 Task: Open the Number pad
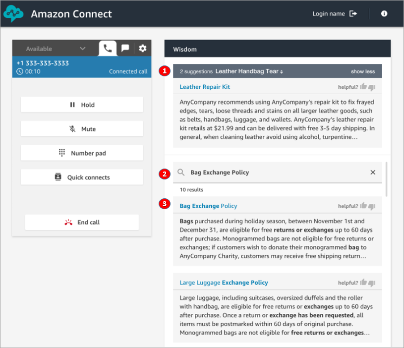(82, 153)
